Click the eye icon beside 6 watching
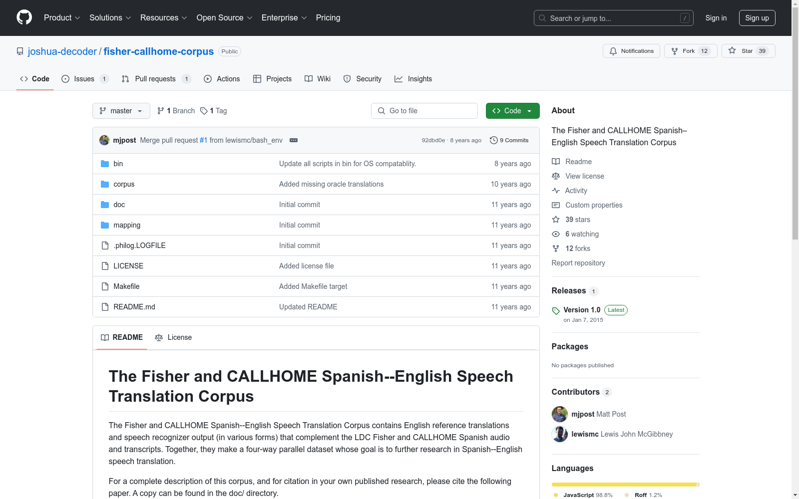 556,234
